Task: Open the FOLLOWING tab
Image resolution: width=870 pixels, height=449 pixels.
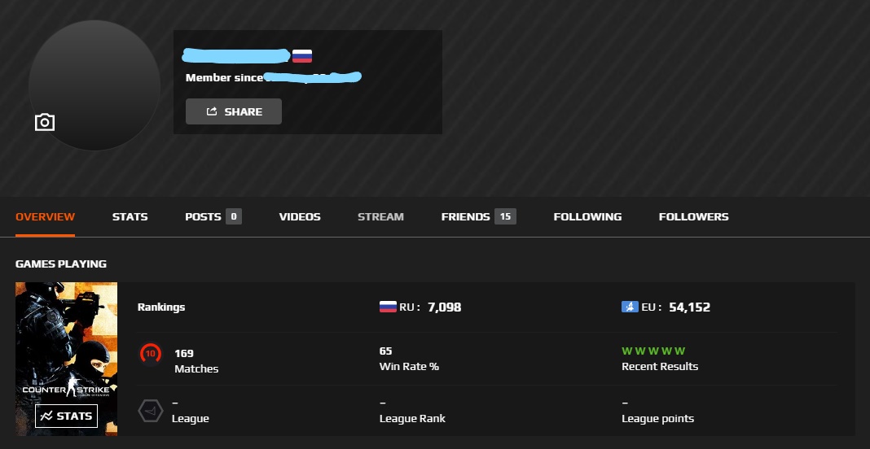Action: point(587,216)
